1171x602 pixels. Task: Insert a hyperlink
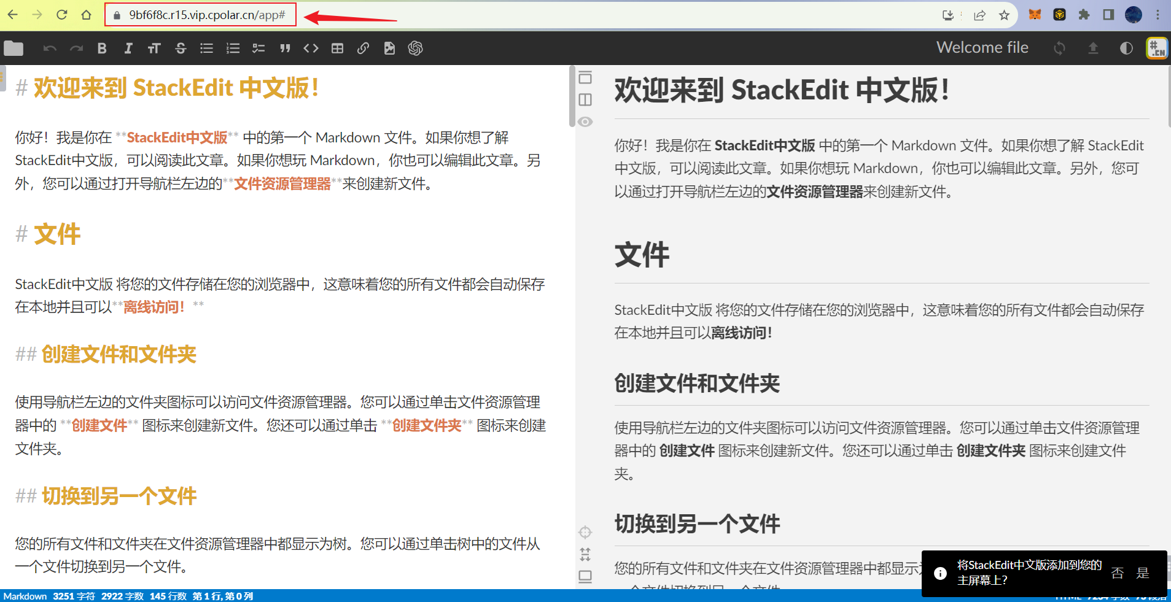[x=363, y=48]
